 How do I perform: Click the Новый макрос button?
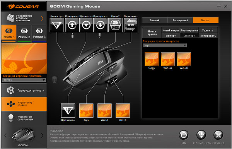(171, 31)
